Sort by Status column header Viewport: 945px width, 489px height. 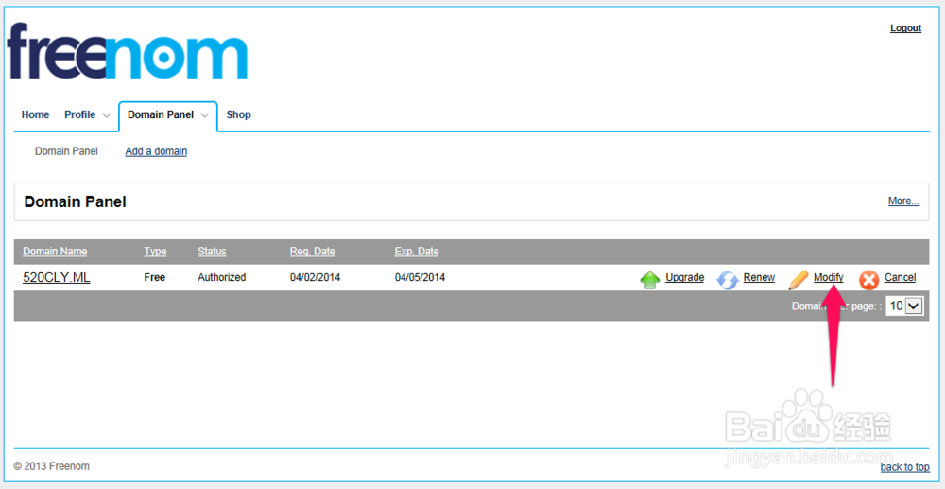point(212,252)
